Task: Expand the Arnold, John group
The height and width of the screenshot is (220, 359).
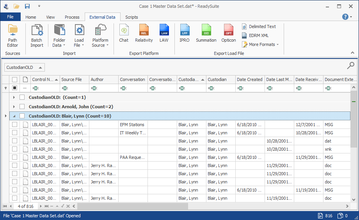Action: [14, 107]
